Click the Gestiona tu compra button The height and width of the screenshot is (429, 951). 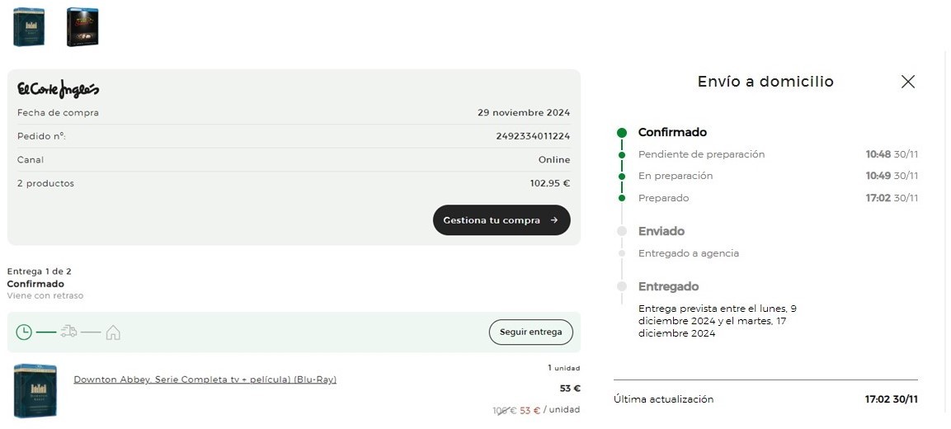(501, 219)
